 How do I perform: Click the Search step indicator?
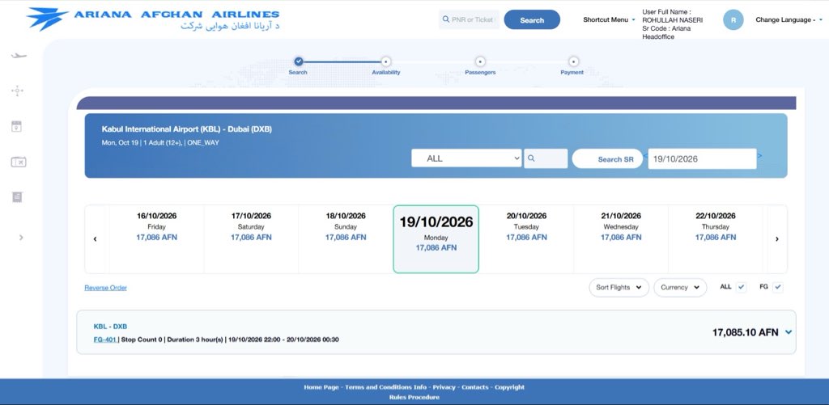click(298, 66)
